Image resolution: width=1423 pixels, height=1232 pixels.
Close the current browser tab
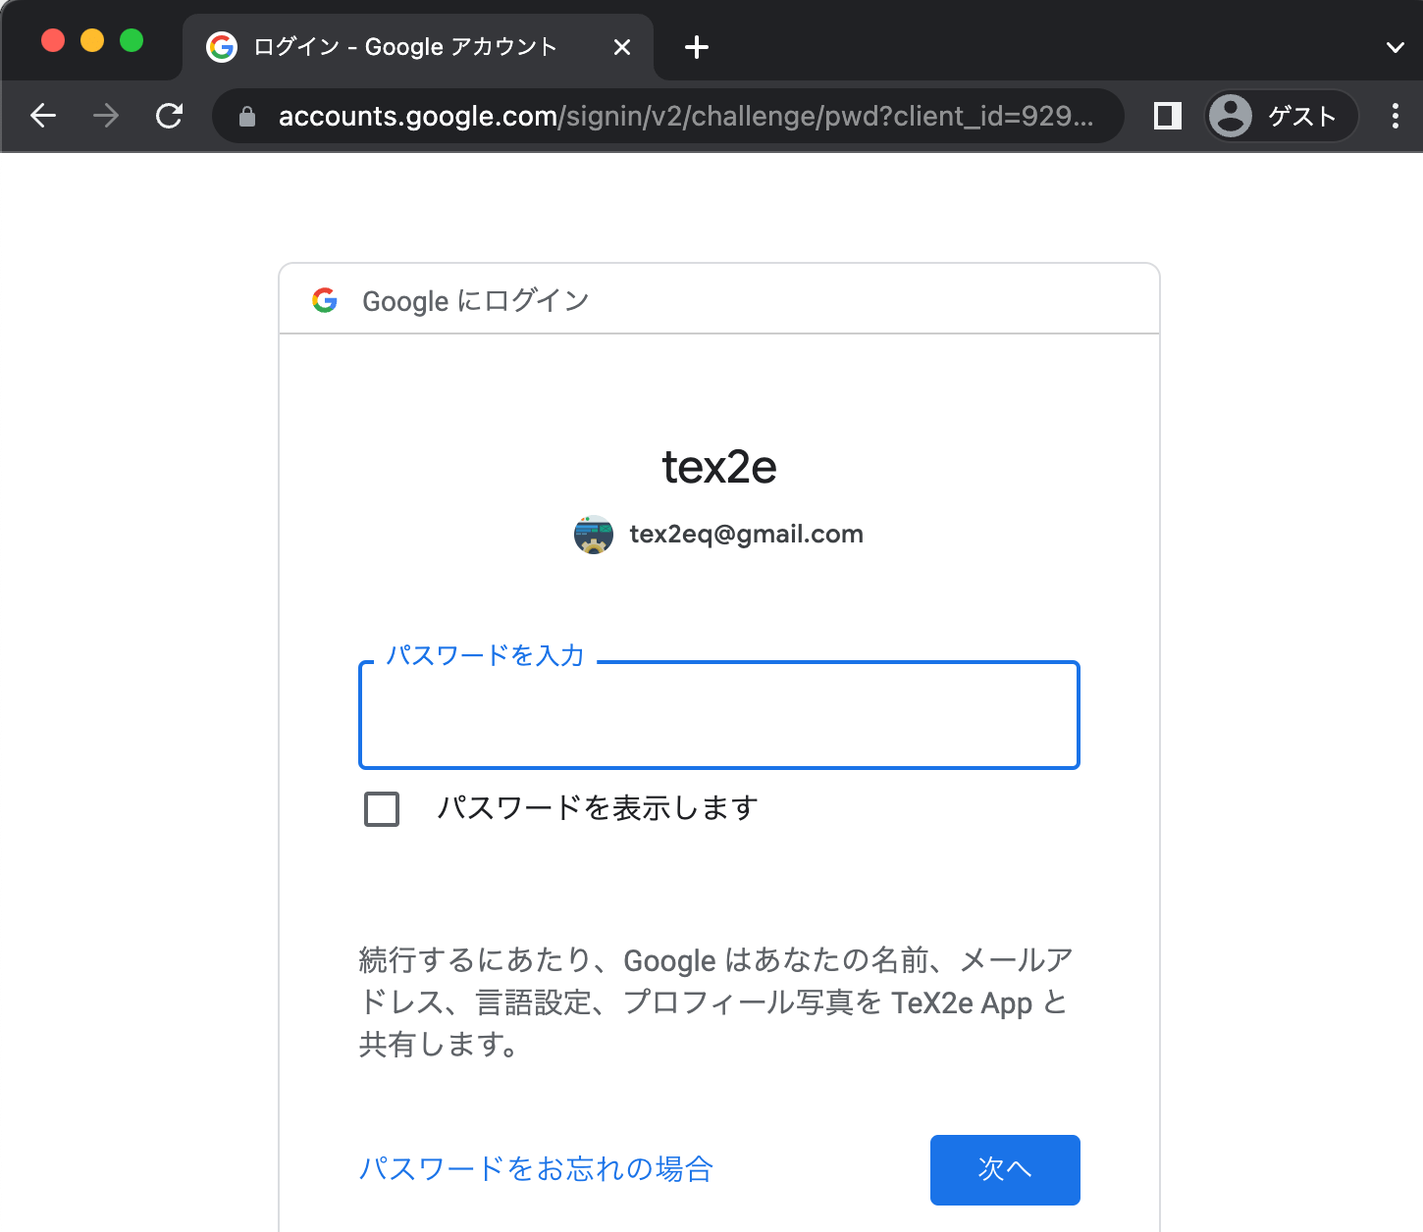click(x=621, y=46)
